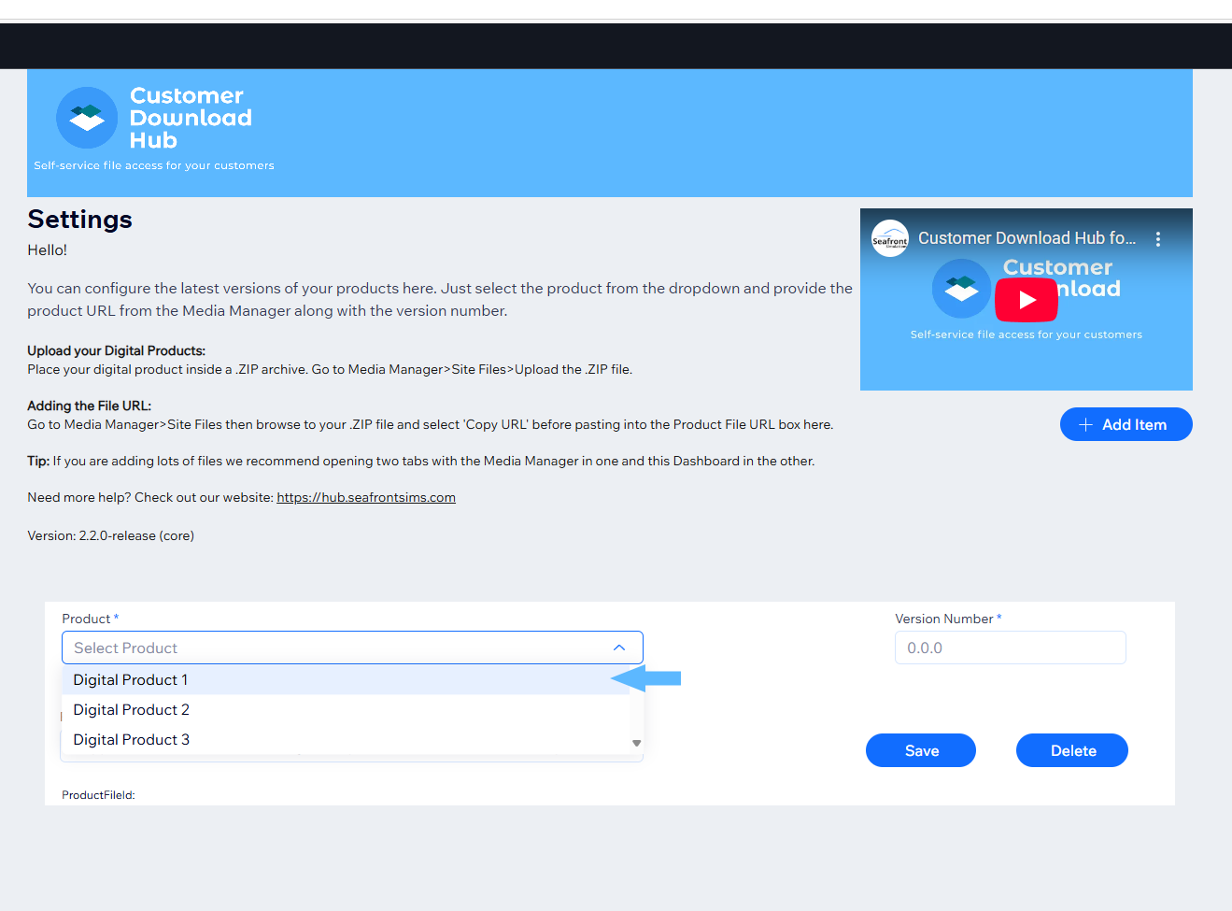
Task: Click the Settings heading
Action: pos(80,220)
